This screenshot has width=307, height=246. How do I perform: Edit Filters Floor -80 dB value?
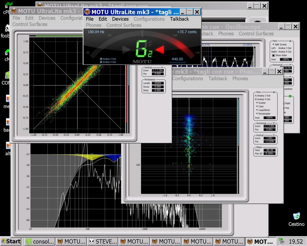coord(269,150)
